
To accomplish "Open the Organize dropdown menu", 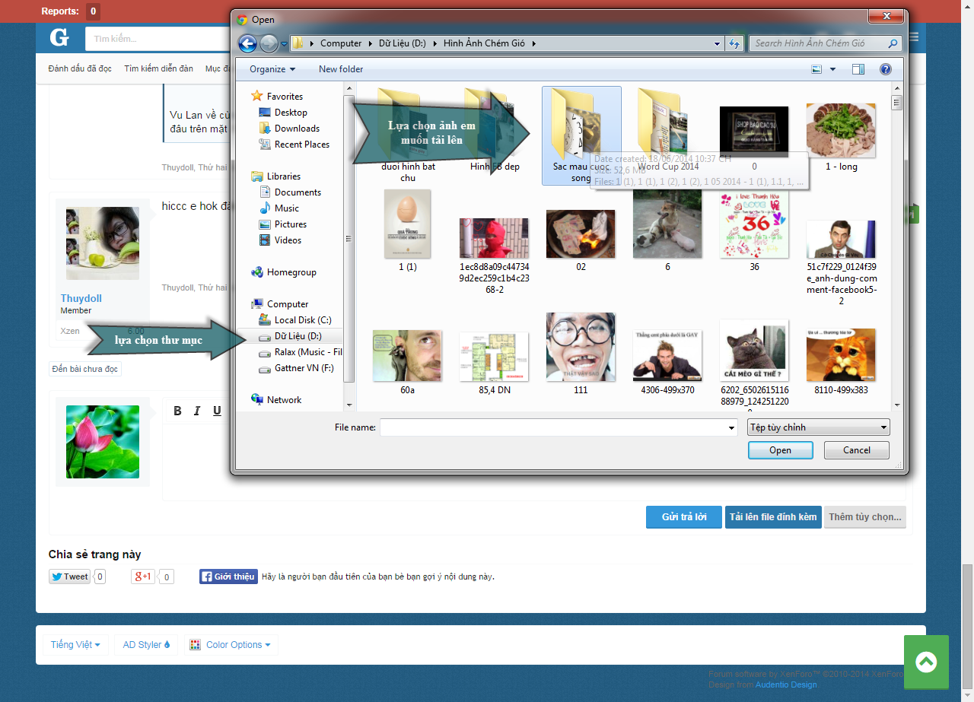I will [272, 69].
